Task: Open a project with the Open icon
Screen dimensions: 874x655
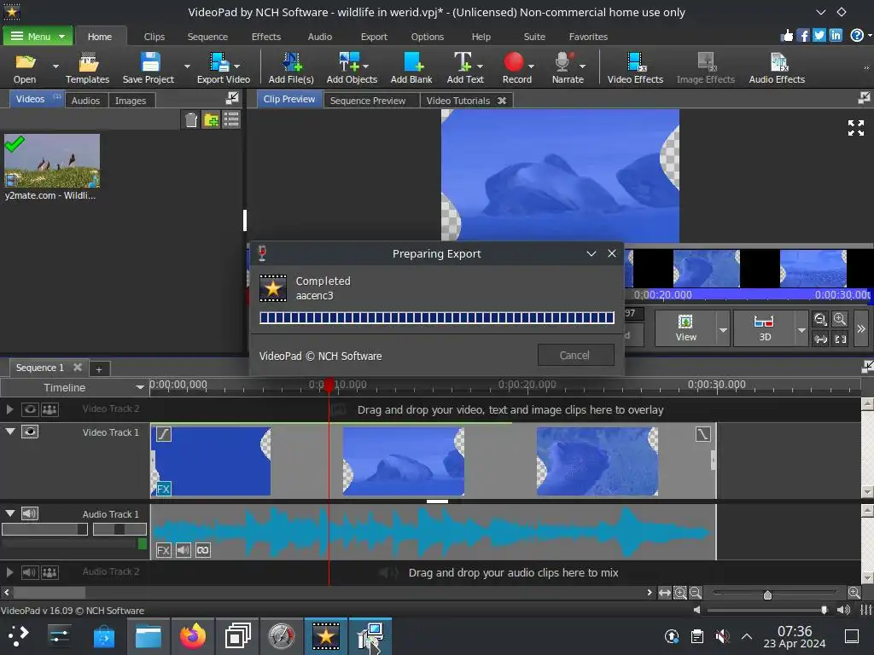Action: click(x=25, y=68)
